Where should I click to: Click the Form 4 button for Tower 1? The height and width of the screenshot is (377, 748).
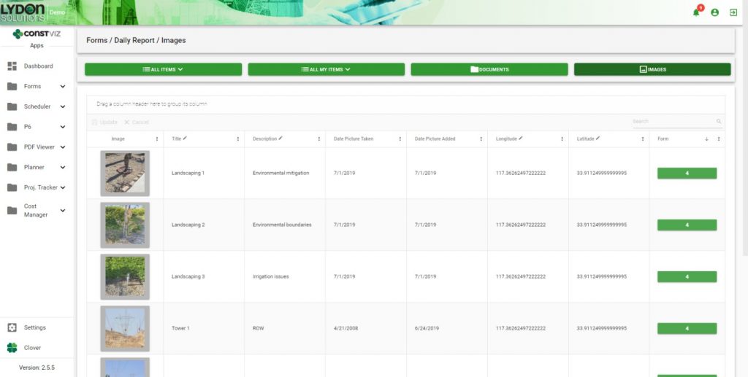point(687,329)
